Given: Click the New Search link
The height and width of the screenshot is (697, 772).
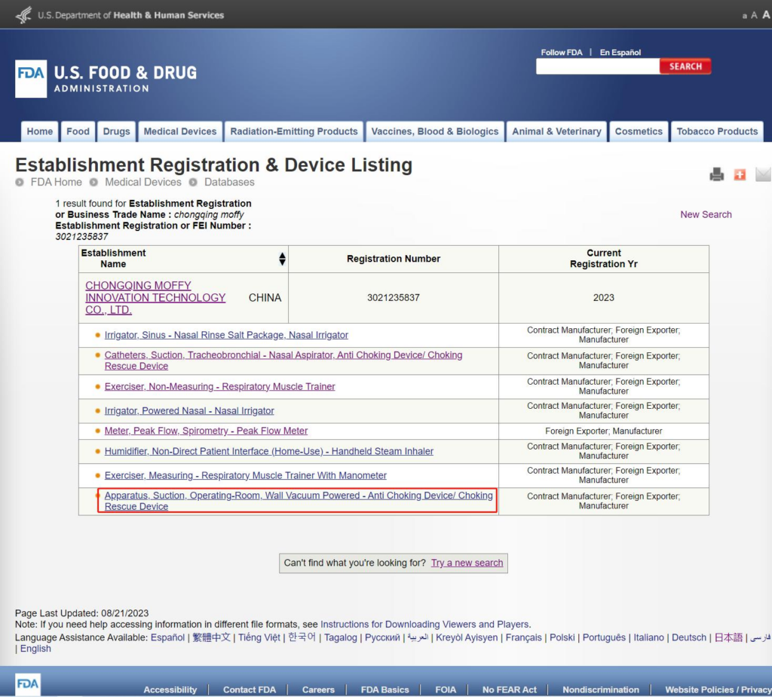Looking at the screenshot, I should (x=706, y=214).
